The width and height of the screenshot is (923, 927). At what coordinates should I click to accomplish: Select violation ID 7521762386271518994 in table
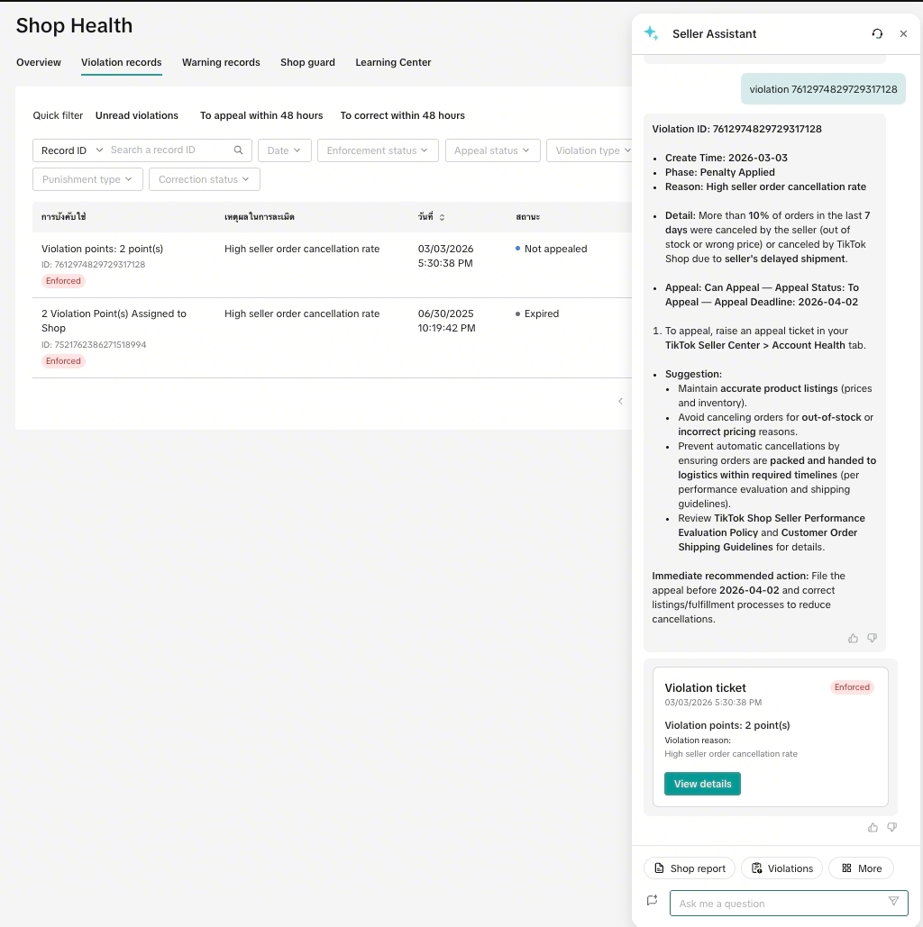(94, 345)
